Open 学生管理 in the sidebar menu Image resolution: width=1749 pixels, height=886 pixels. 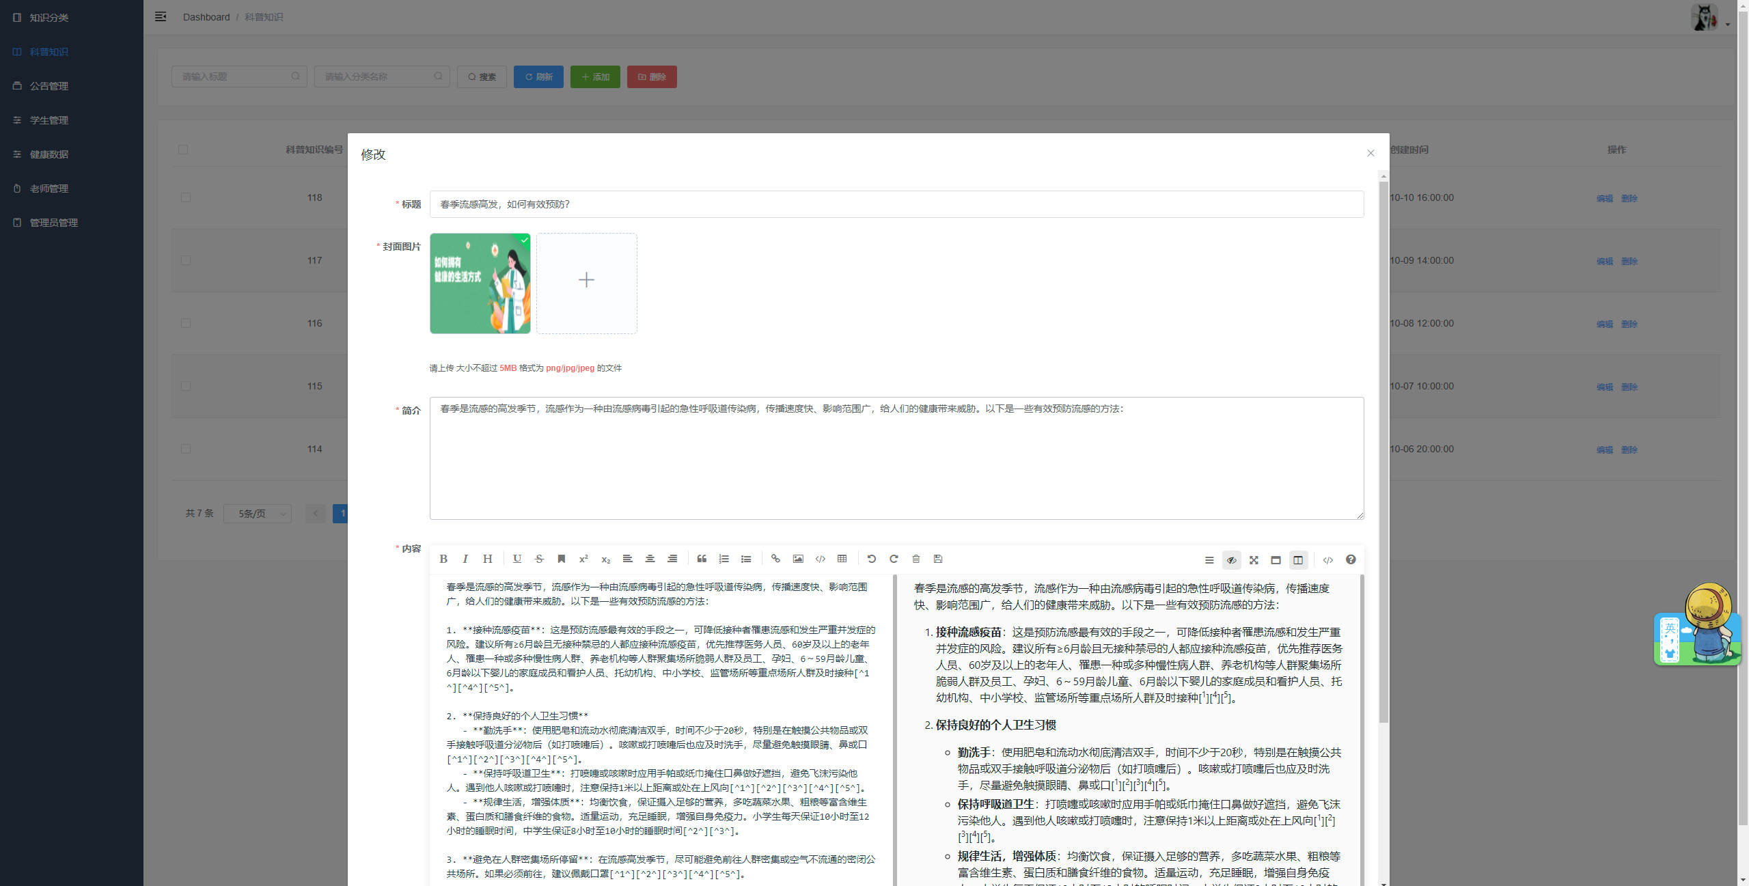point(72,120)
